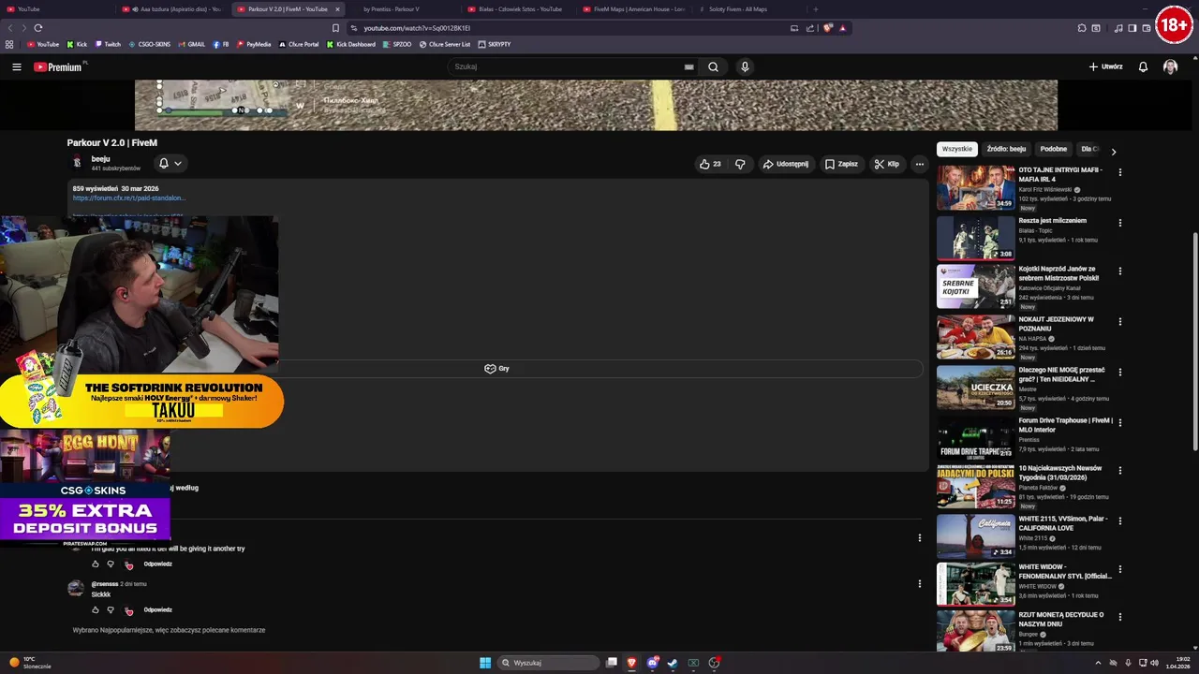Open browser sidebar panel toggle
Image resolution: width=1199 pixels, height=674 pixels.
[1132, 28]
